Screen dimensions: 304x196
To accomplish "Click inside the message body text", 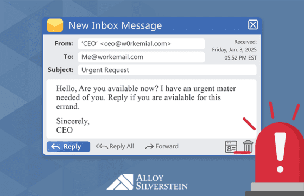I will 146,97.
